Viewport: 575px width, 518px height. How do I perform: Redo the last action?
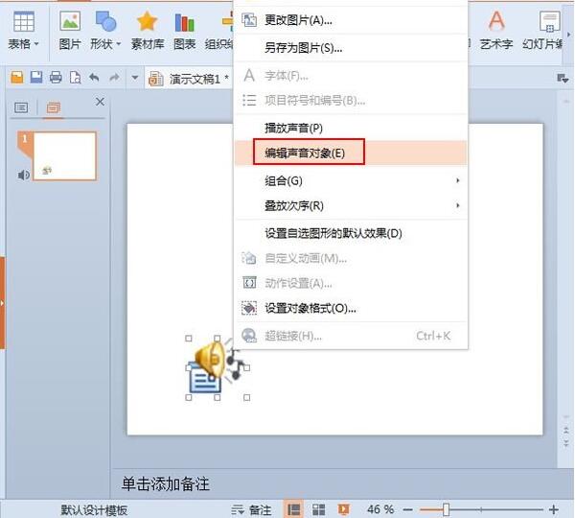(x=114, y=77)
